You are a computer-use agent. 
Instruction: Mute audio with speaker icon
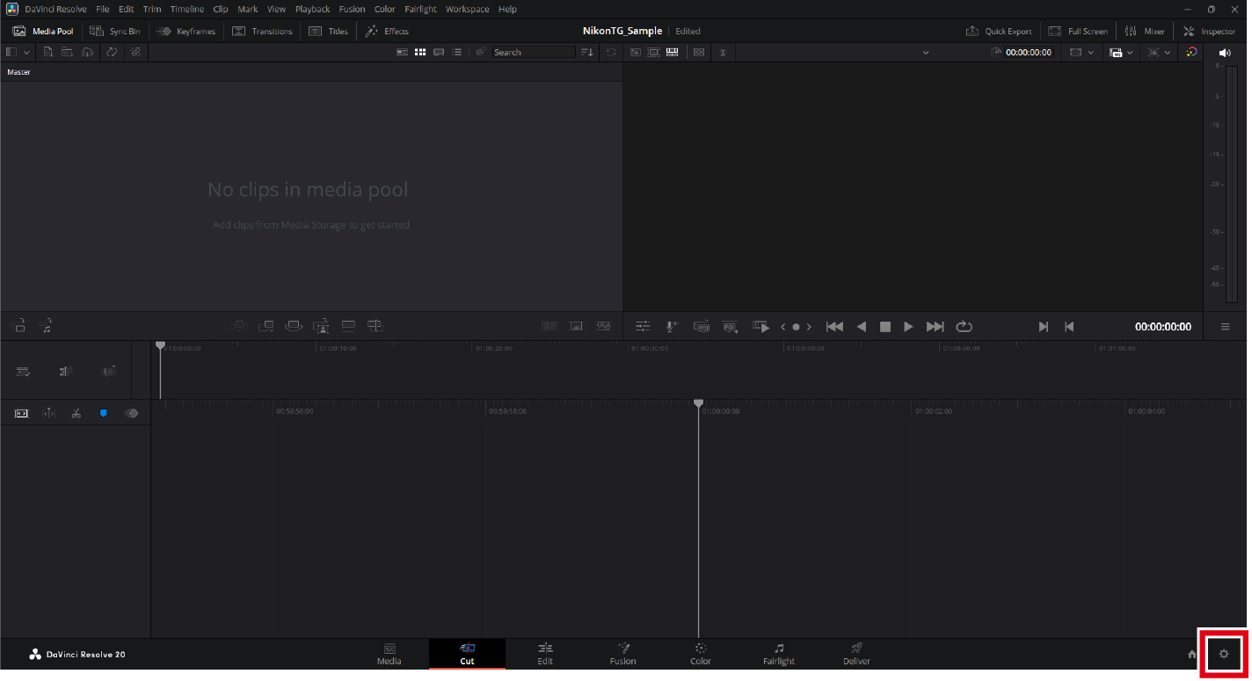click(1225, 53)
